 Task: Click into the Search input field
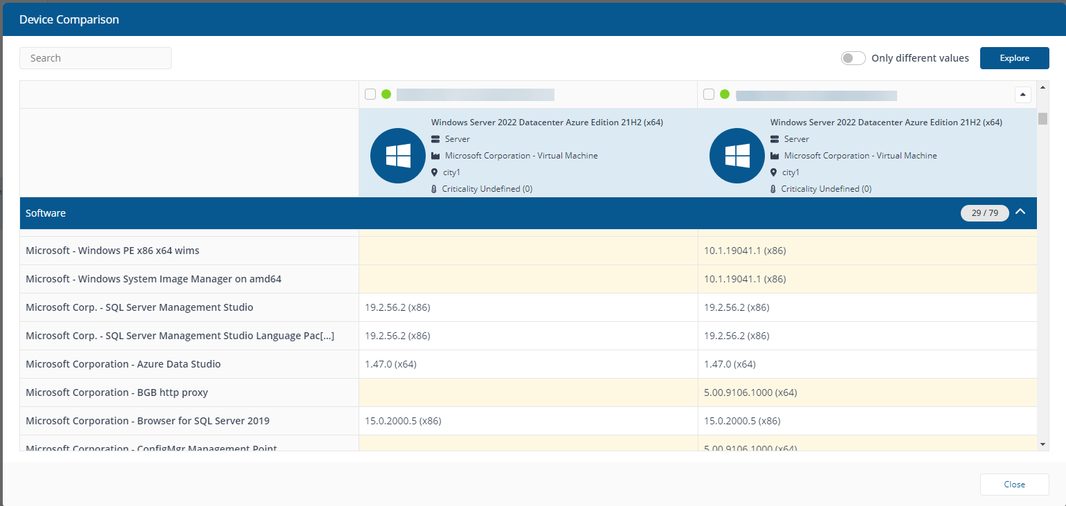coord(96,58)
